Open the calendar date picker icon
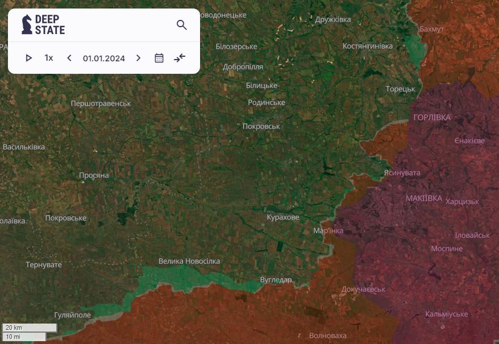Screen dimensions: 499x344 click(159, 58)
